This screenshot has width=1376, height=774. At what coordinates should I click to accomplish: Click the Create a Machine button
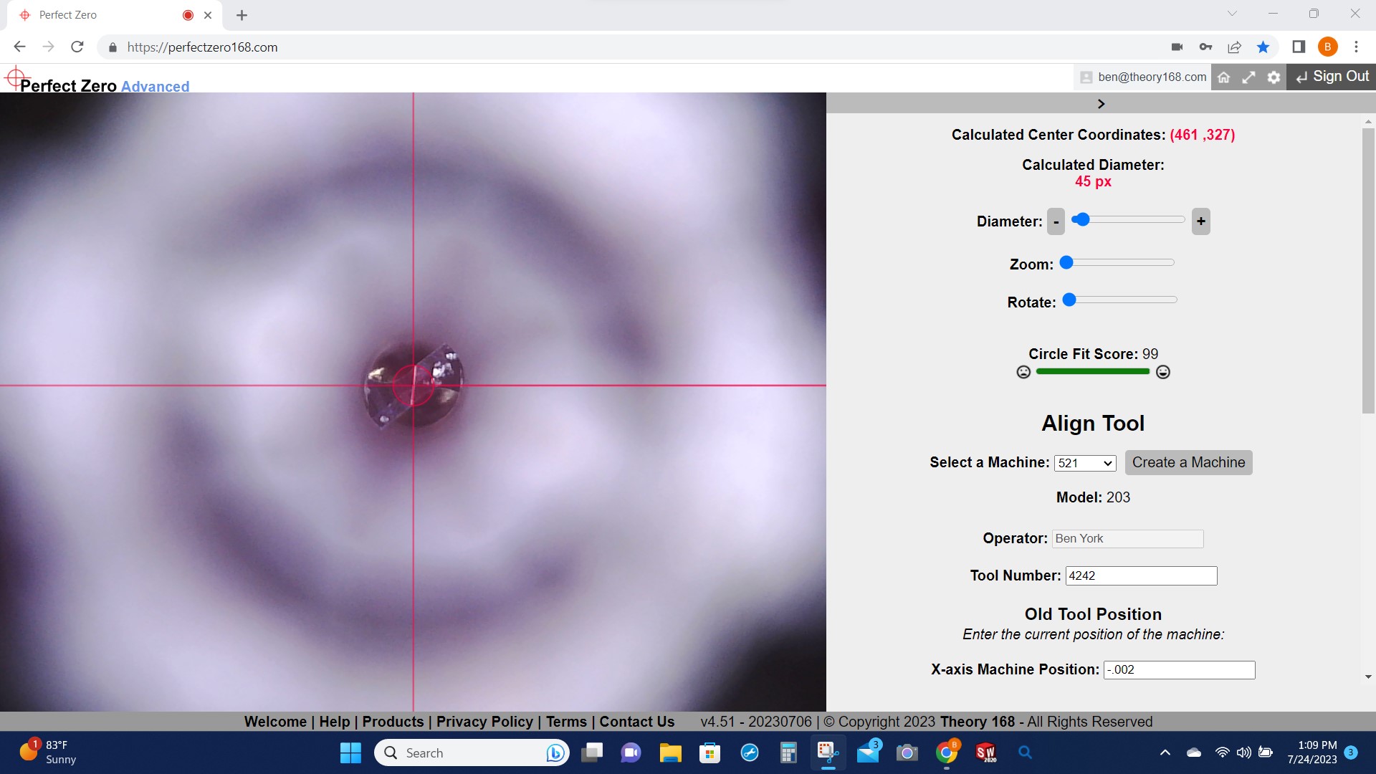point(1188,462)
